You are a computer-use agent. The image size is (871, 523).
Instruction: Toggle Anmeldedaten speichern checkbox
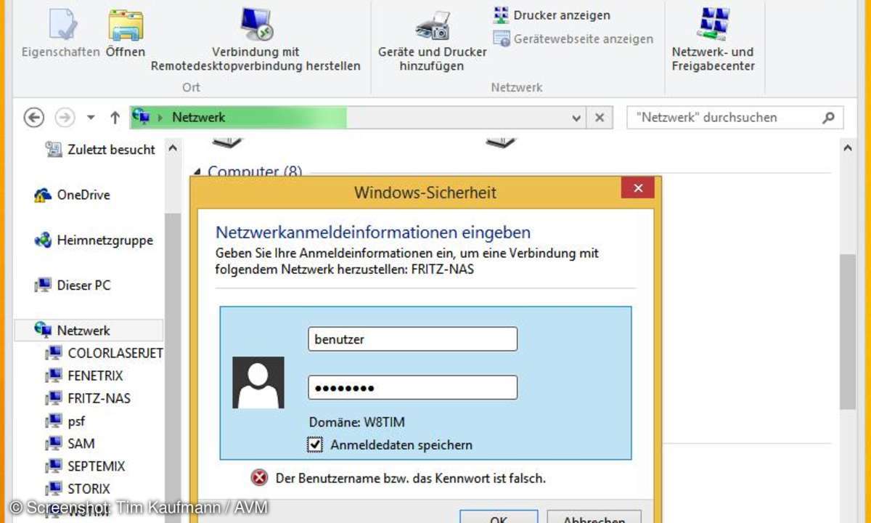[x=314, y=445]
